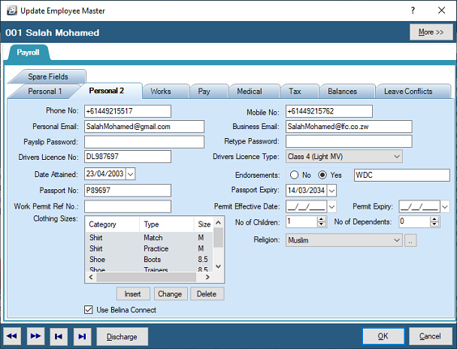This screenshot has width=457, height=349.
Task: Open Permit Expiry date dropdown
Action: click(445, 207)
